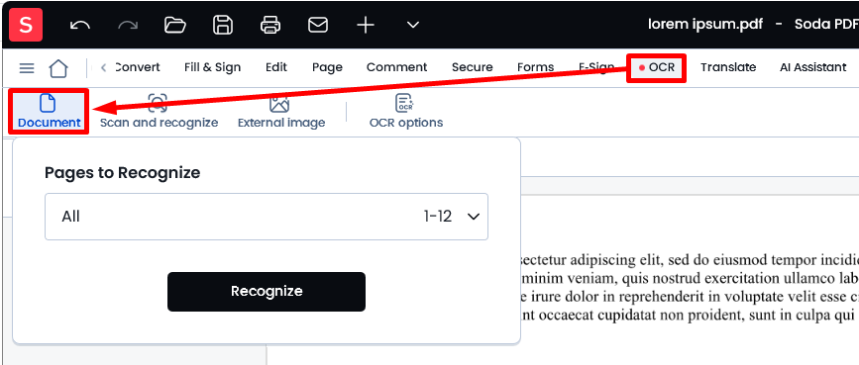Expand quick access chevron in title bar

pos(413,25)
